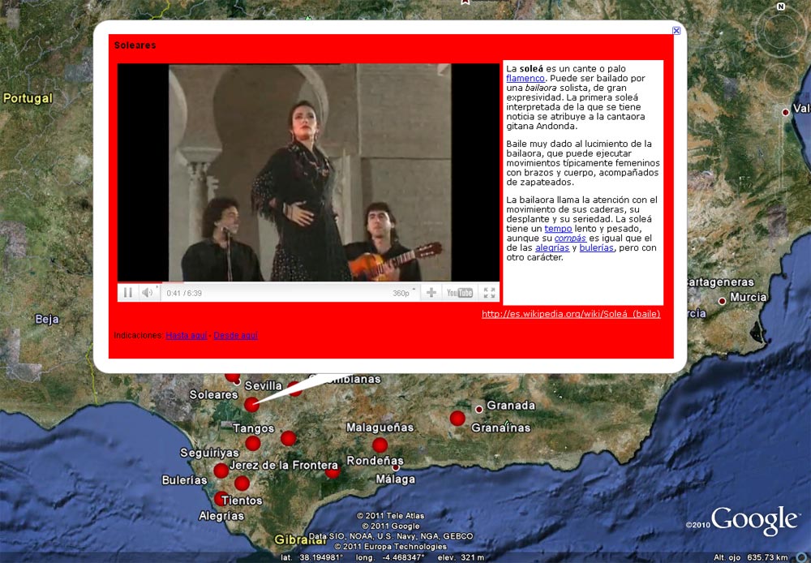Click the N on the compass ring
The height and width of the screenshot is (563, 811).
pyautogui.click(x=780, y=6)
